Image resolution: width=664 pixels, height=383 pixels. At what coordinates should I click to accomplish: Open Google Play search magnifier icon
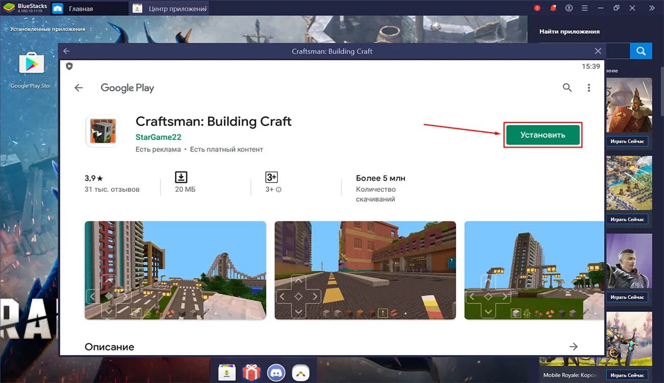tap(567, 88)
